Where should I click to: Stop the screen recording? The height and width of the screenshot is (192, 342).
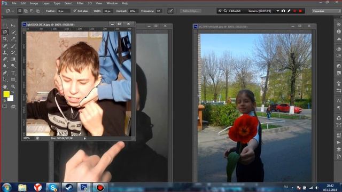pos(300,11)
